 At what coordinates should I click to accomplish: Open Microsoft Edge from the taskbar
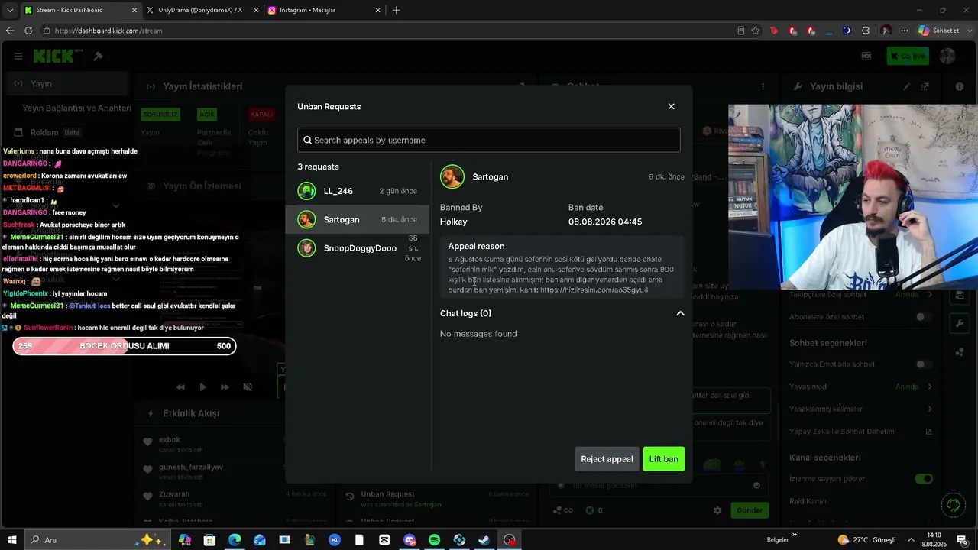[x=235, y=540]
